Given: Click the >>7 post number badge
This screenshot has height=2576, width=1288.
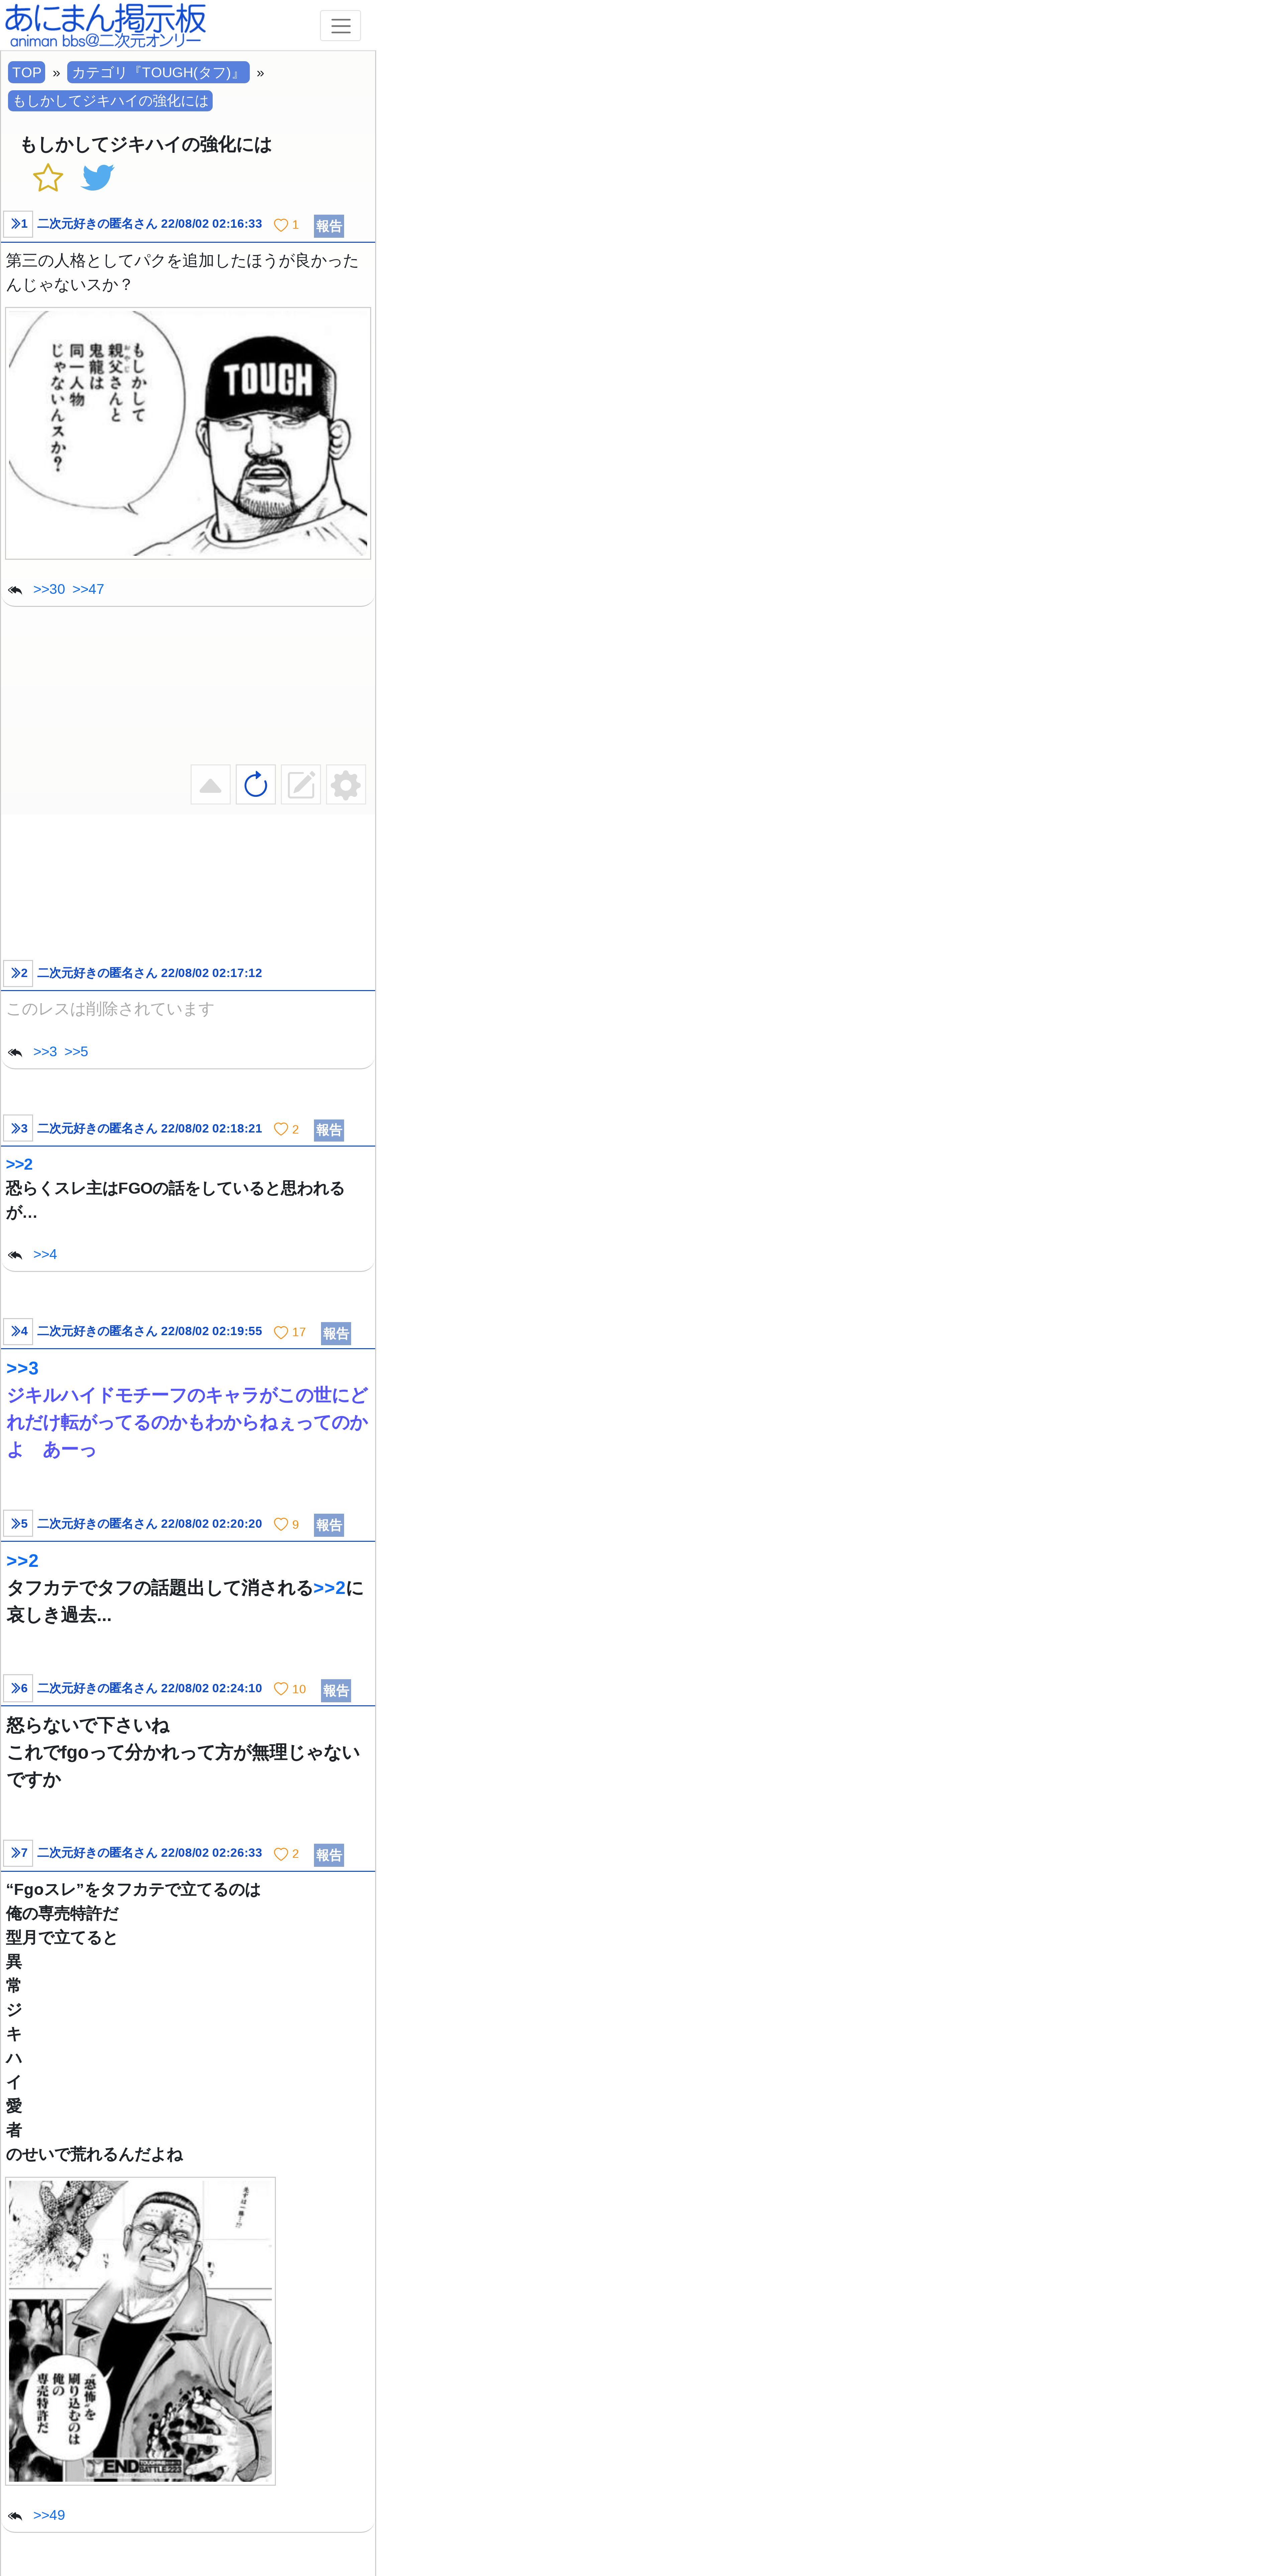Looking at the screenshot, I should click(x=18, y=1853).
